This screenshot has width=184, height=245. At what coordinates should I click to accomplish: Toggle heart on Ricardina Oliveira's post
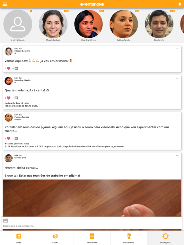(9, 98)
